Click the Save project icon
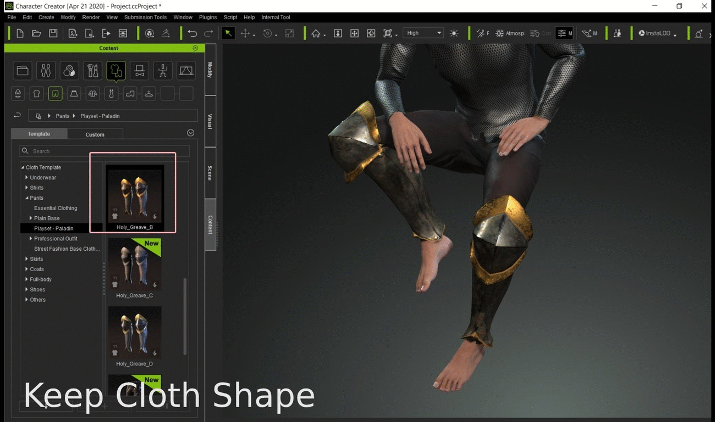 [x=53, y=33]
